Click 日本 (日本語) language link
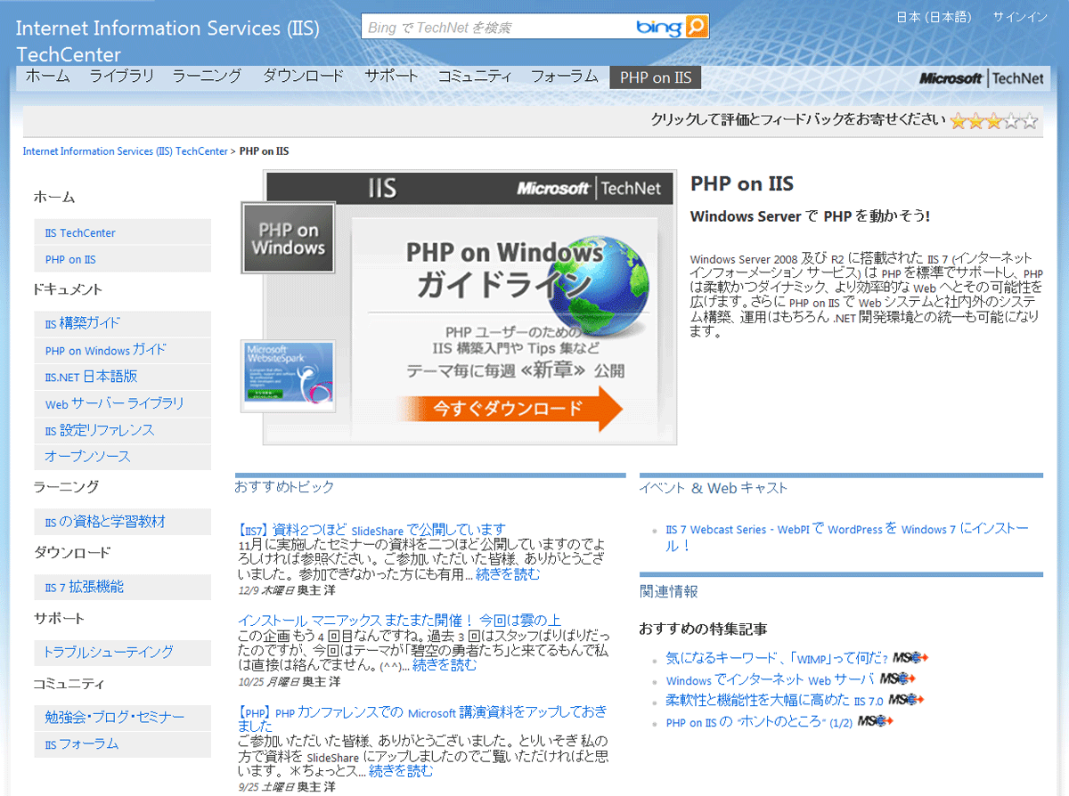 934,17
